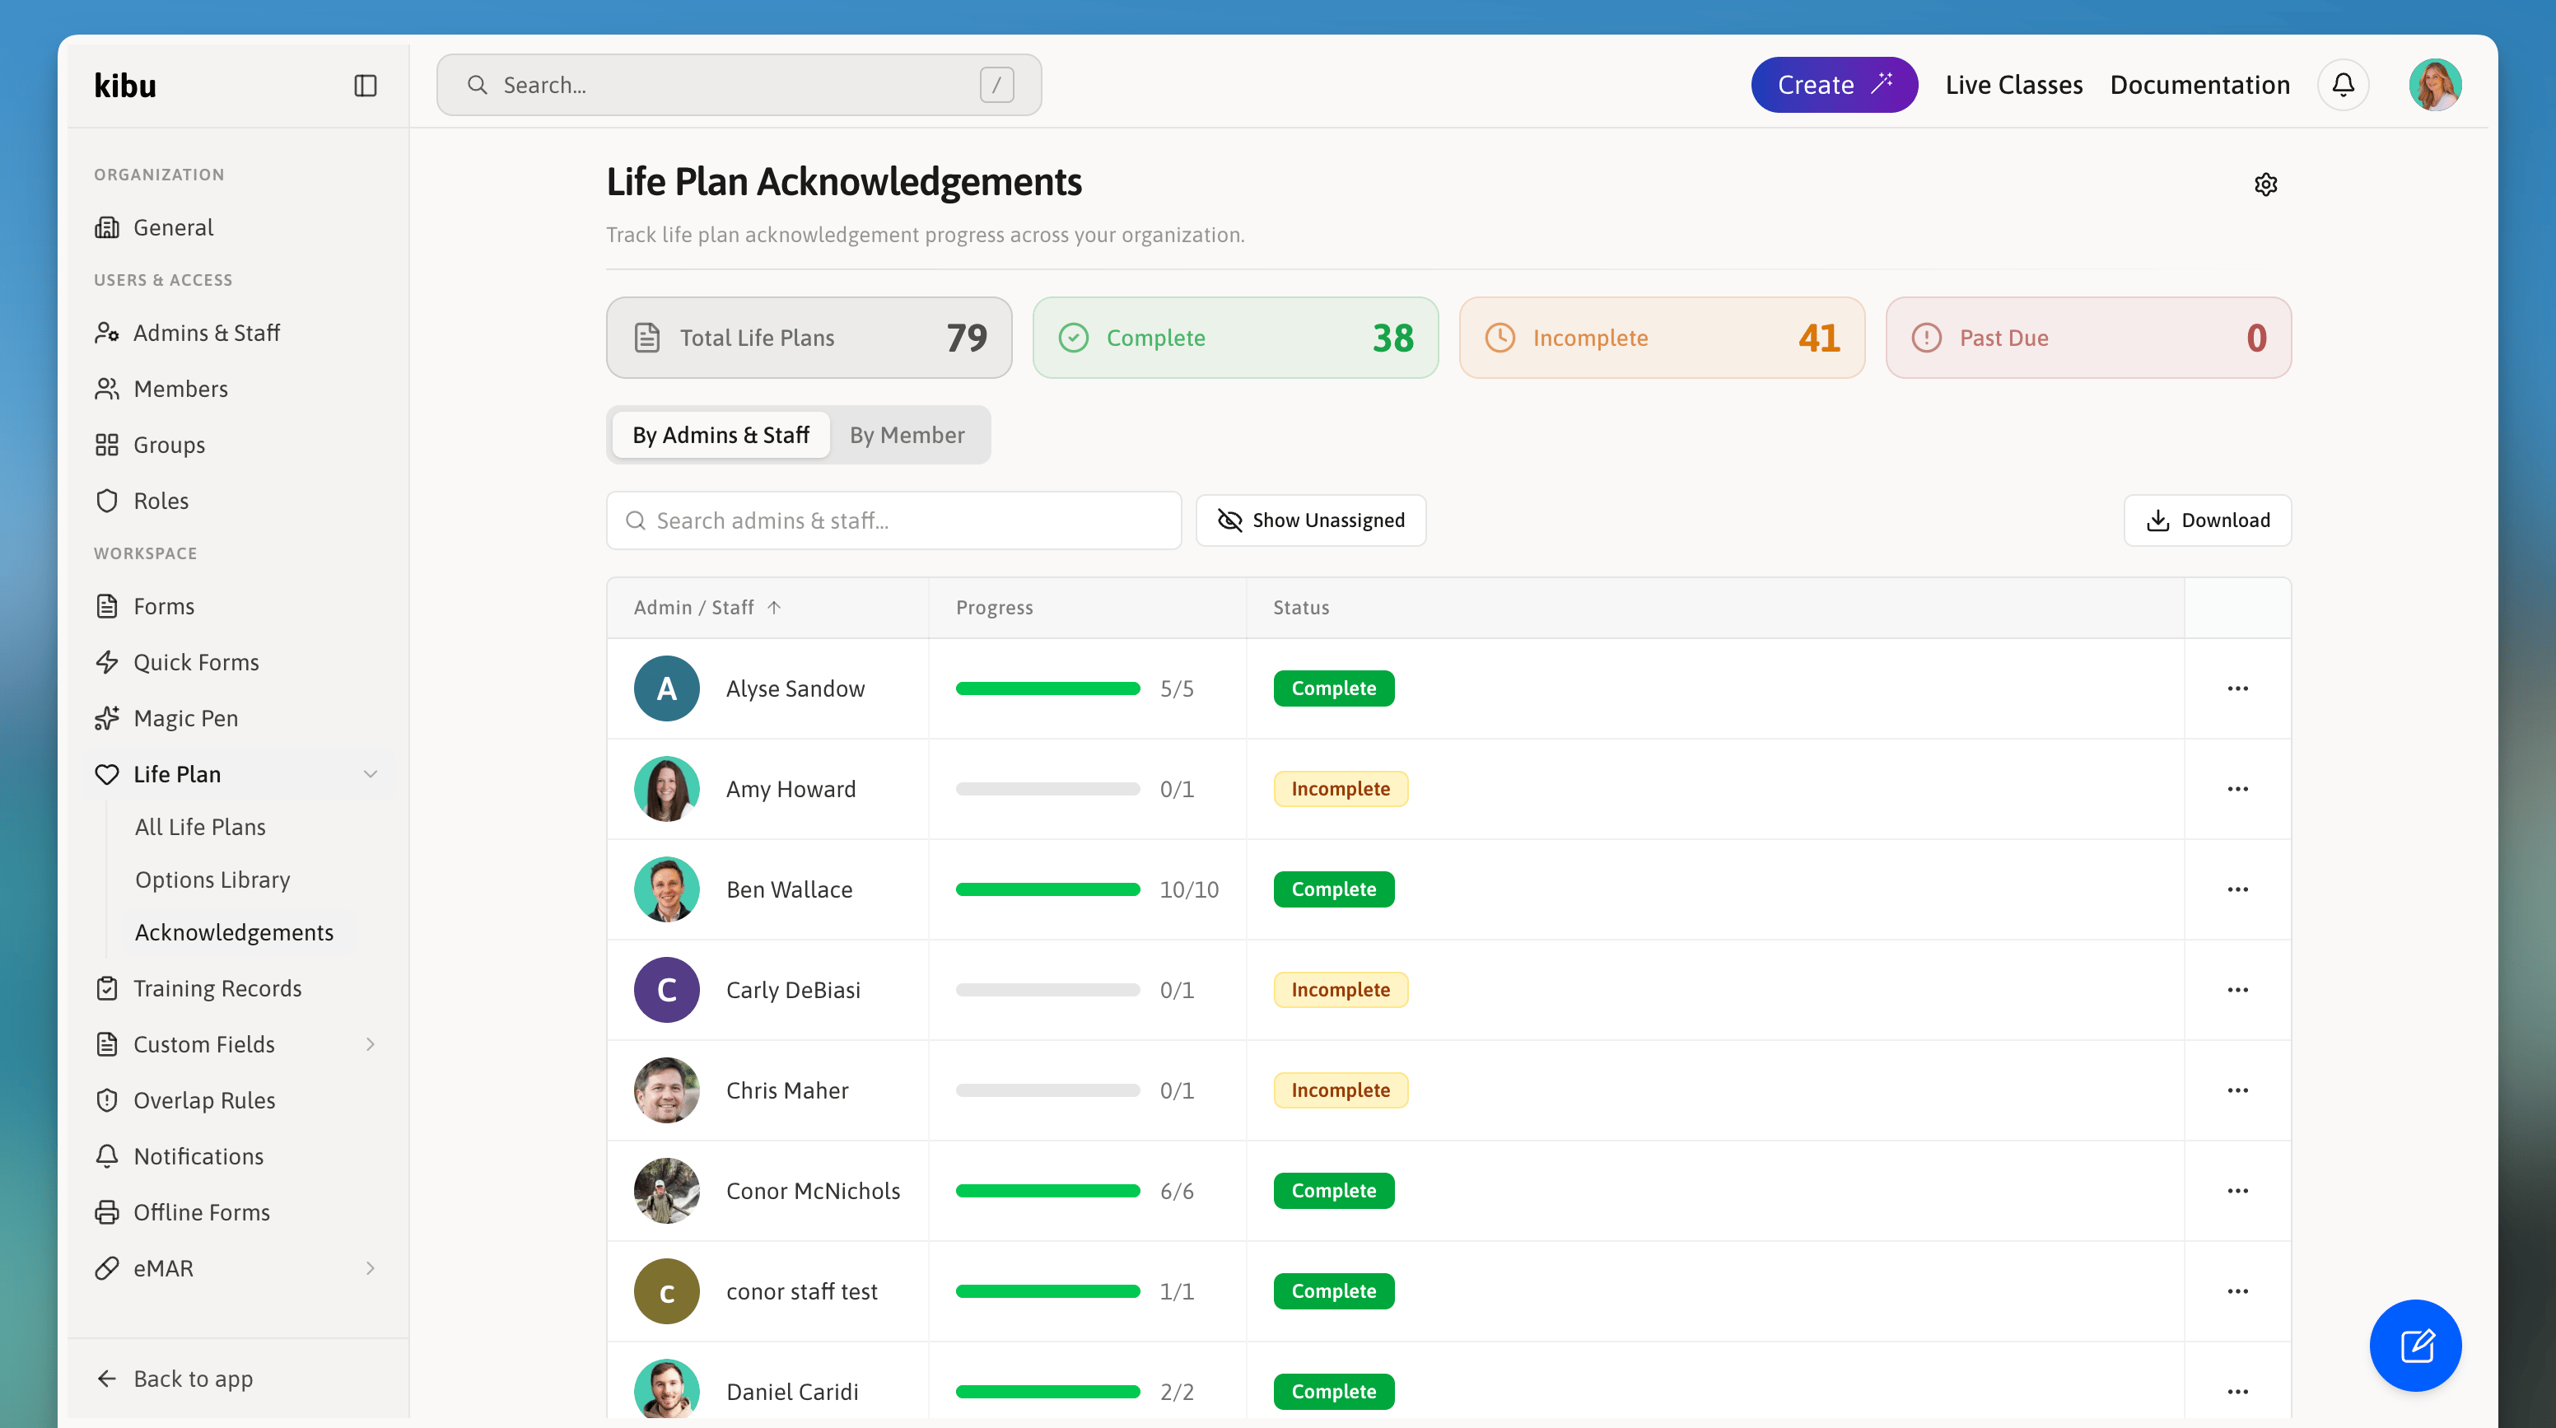Focus the Search admins & staff field

[x=894, y=520]
